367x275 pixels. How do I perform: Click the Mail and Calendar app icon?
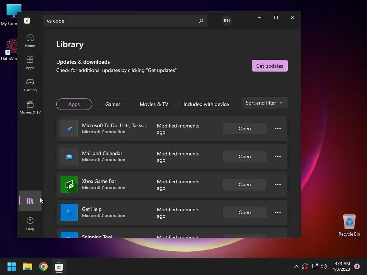tap(69, 156)
